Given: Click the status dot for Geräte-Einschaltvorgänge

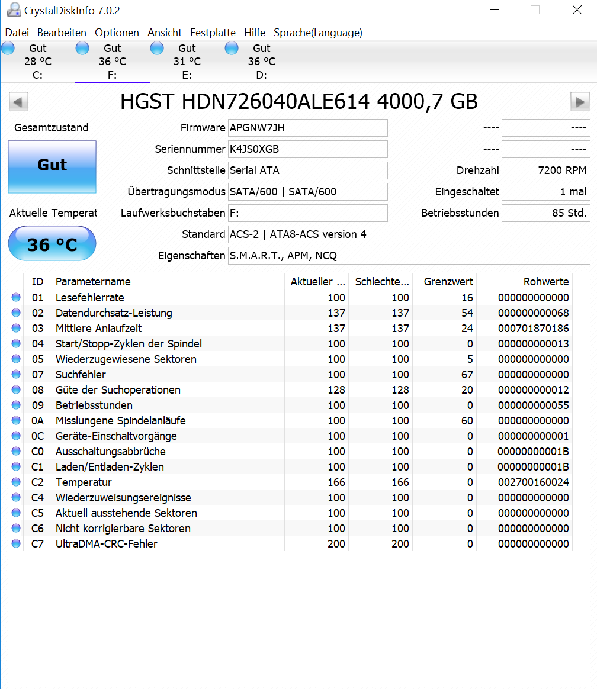Looking at the screenshot, I should 16,436.
